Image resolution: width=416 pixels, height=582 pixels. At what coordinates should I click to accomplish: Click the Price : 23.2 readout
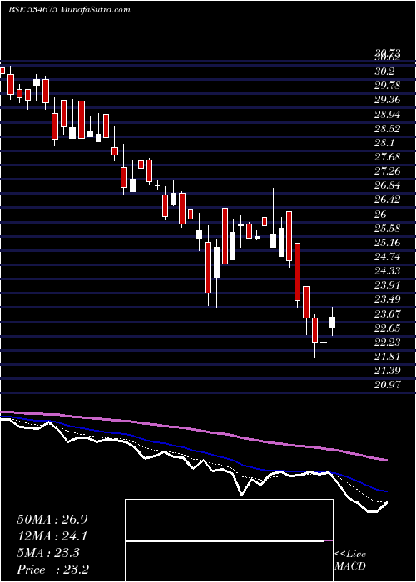[52, 570]
